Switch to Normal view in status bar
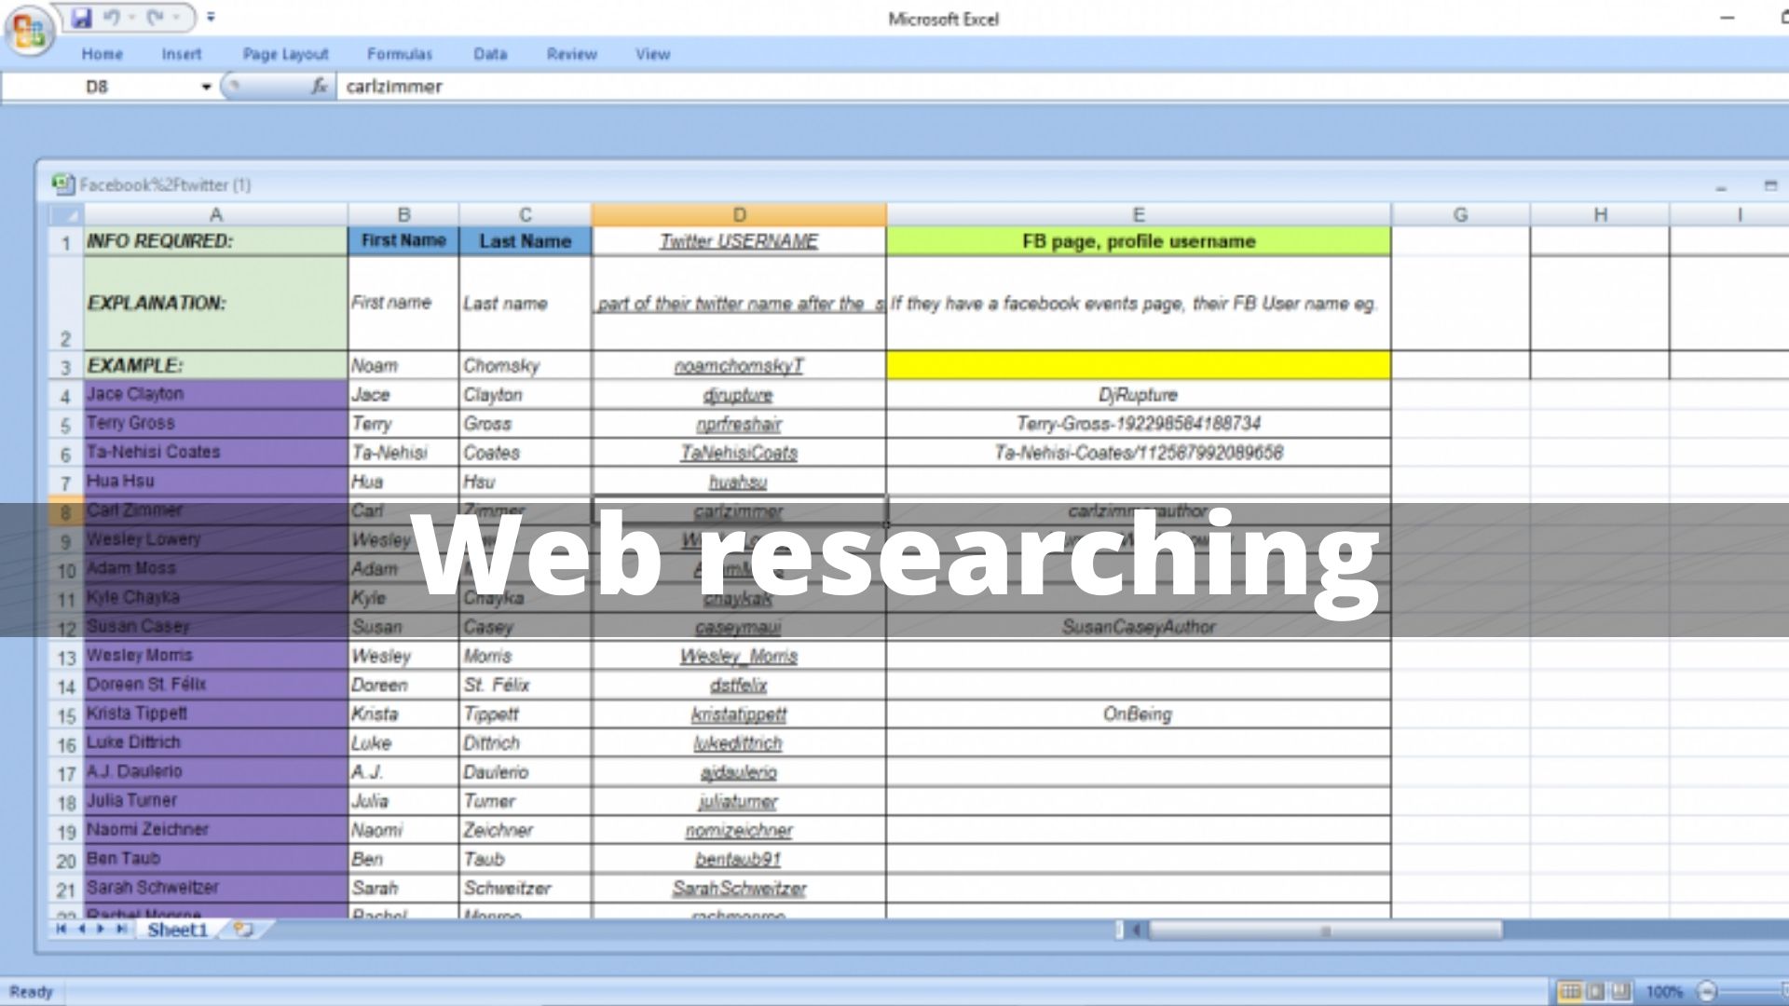 point(1570,991)
